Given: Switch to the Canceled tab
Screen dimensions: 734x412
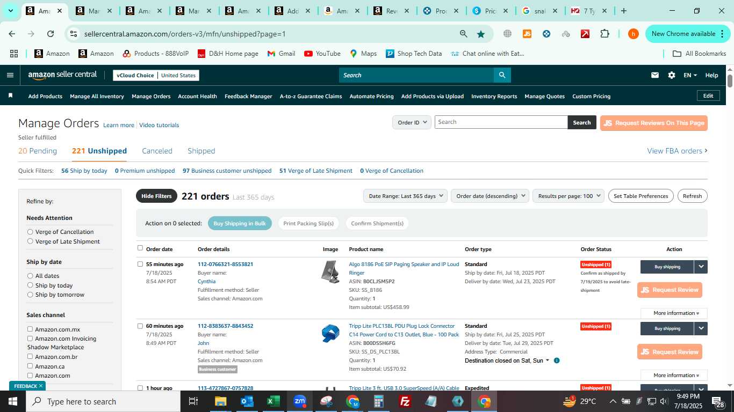Looking at the screenshot, I should click(157, 151).
